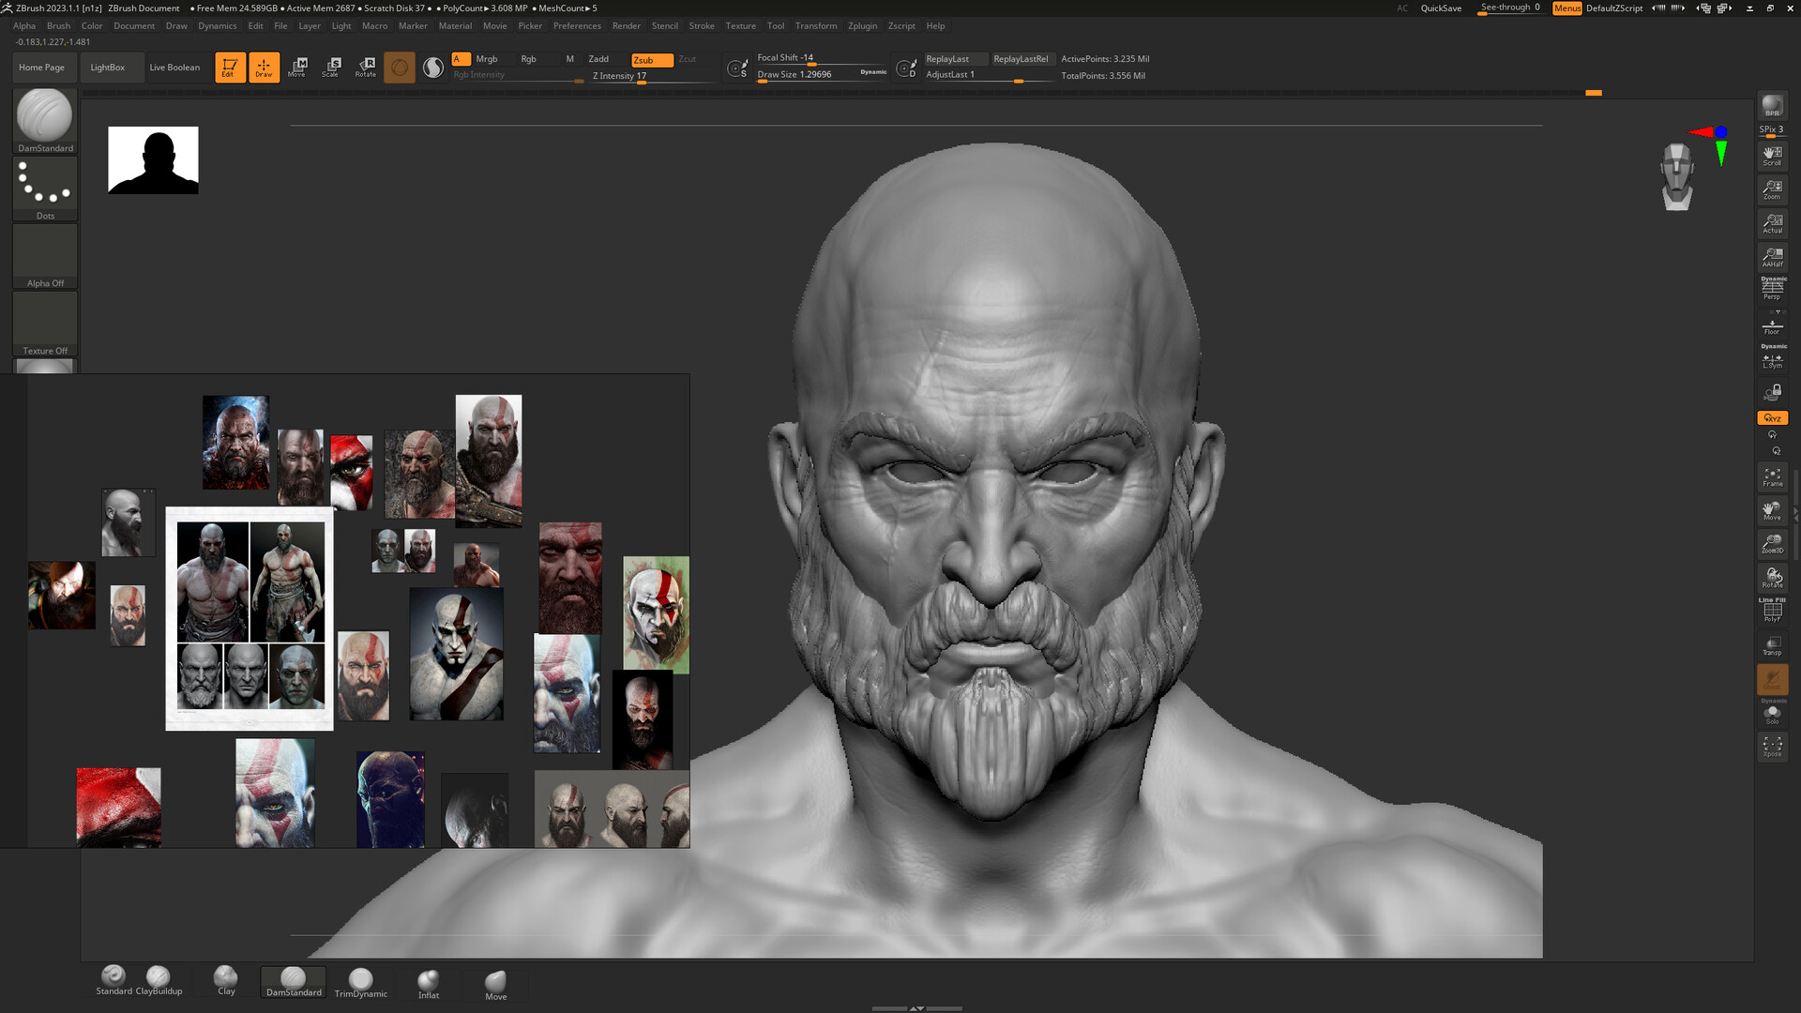
Task: Open the Preferences menu
Action: pos(577,25)
